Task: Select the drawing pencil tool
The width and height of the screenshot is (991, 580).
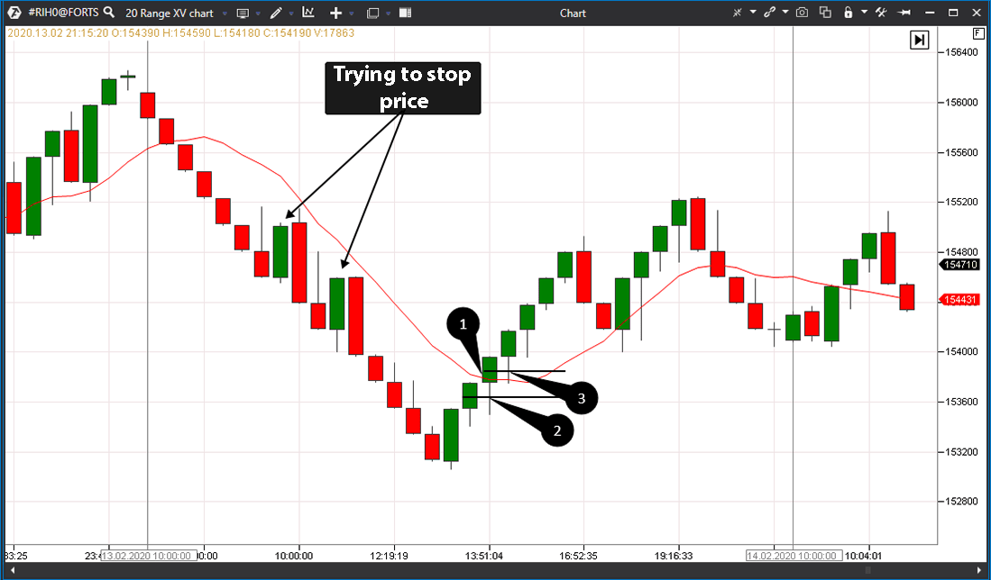Action: 276,13
